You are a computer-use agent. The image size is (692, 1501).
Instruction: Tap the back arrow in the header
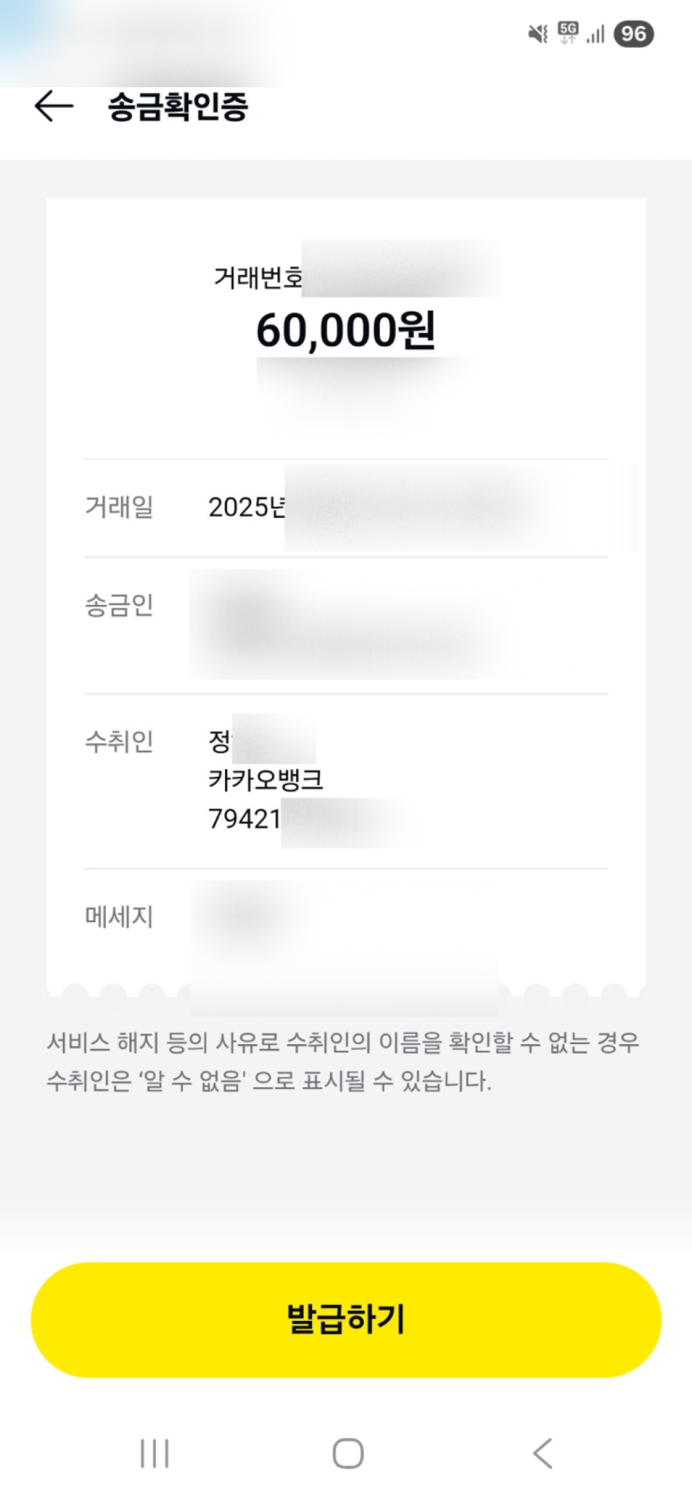tap(53, 107)
